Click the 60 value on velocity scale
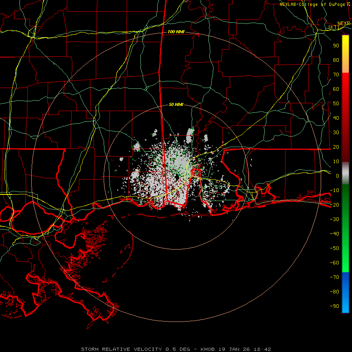The image size is (352, 352). click(336, 89)
